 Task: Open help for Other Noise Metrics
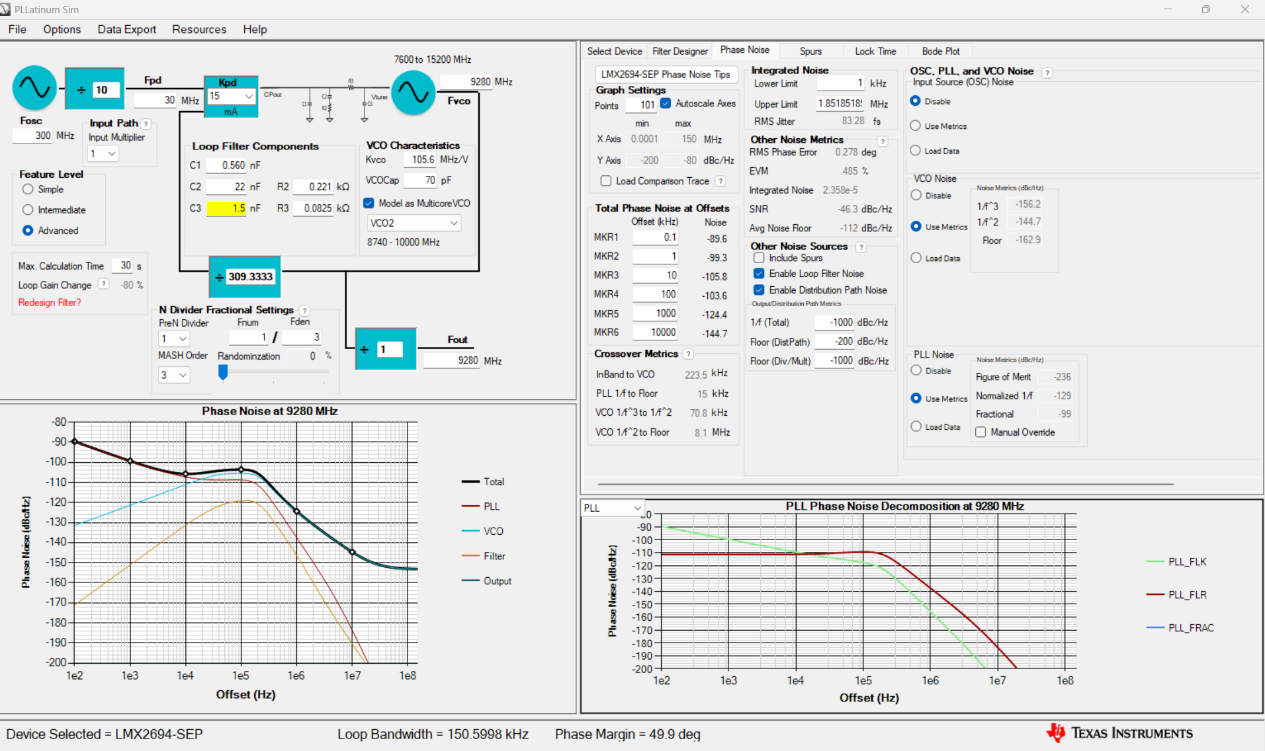[883, 141]
